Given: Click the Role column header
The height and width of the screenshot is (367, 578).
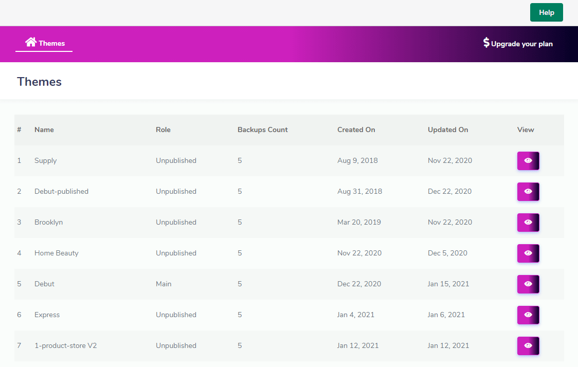Looking at the screenshot, I should (163, 130).
